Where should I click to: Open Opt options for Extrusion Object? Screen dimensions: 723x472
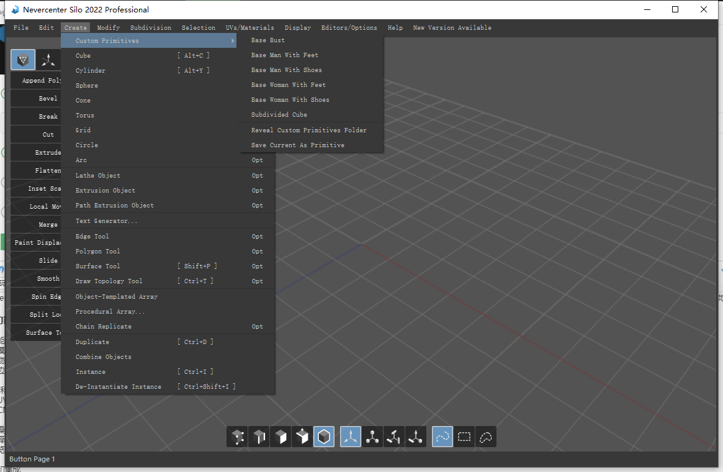tap(258, 190)
